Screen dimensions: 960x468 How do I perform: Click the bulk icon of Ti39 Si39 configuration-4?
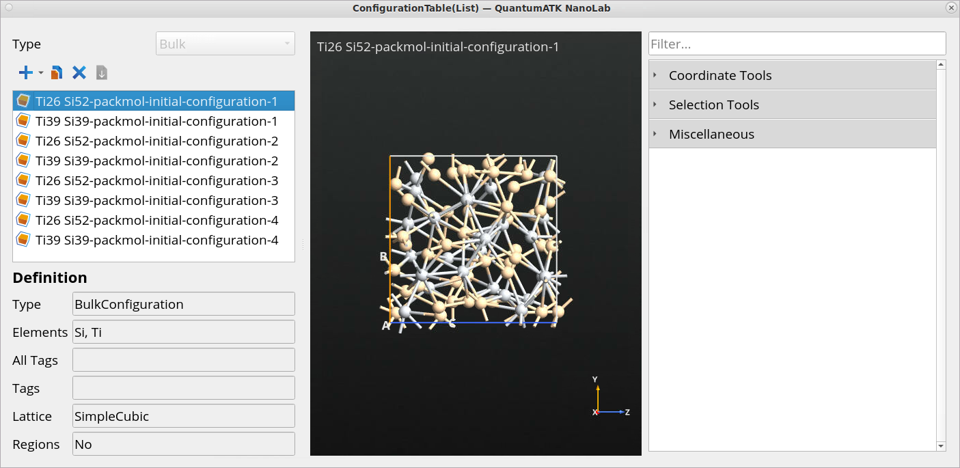(x=23, y=240)
